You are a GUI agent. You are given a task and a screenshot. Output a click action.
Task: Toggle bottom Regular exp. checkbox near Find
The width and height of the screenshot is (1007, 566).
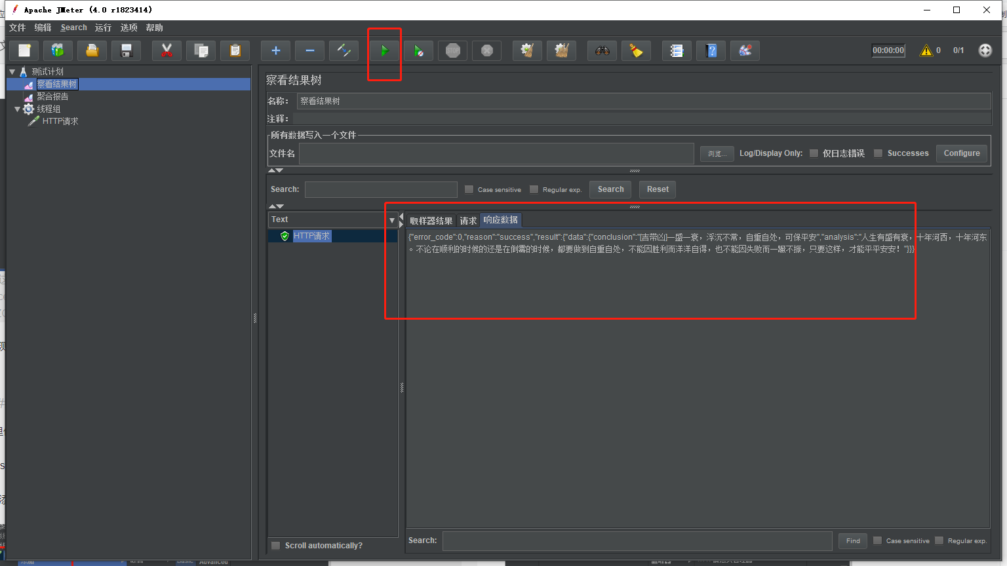coord(939,540)
